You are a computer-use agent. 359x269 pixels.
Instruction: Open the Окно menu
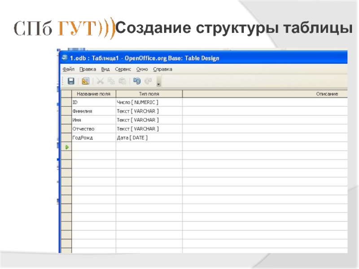coord(142,69)
